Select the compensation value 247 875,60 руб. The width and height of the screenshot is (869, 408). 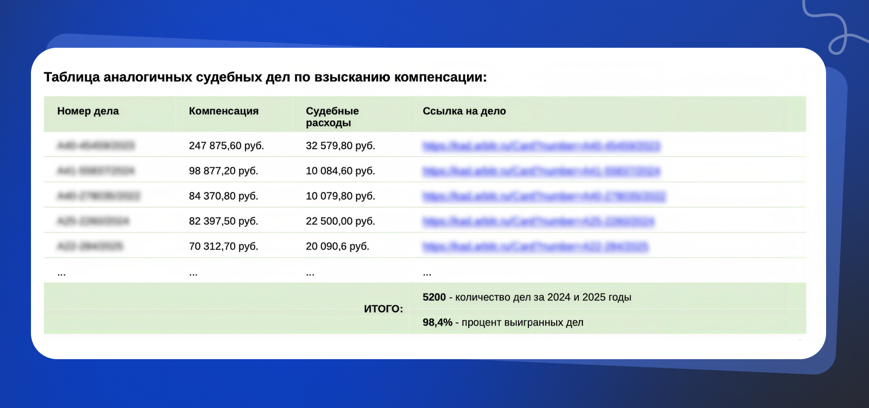tap(226, 146)
